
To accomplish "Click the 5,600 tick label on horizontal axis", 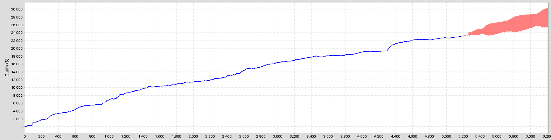I will tap(497, 137).
